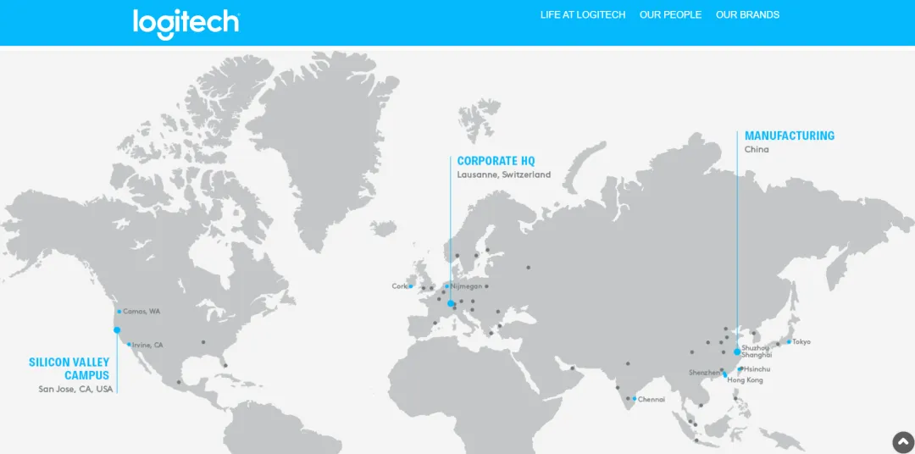Click the Silicon Valley Campus heading

click(x=69, y=368)
